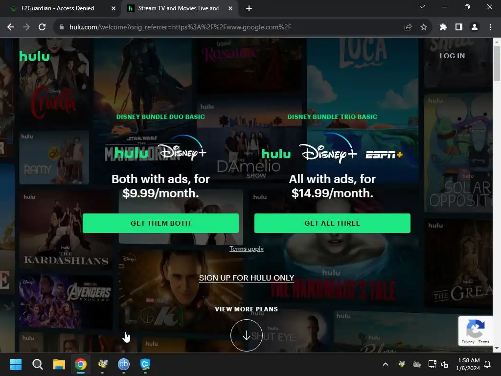This screenshot has width=501, height=376.
Task: Open qBittorrent from the taskbar
Action: 124,364
